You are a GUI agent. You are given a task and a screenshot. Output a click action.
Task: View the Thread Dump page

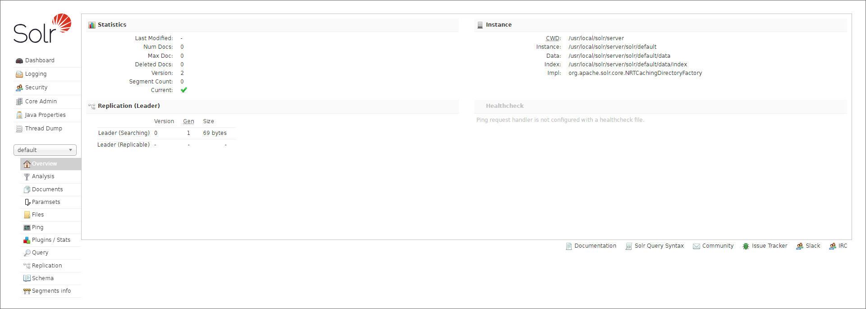pyautogui.click(x=44, y=129)
